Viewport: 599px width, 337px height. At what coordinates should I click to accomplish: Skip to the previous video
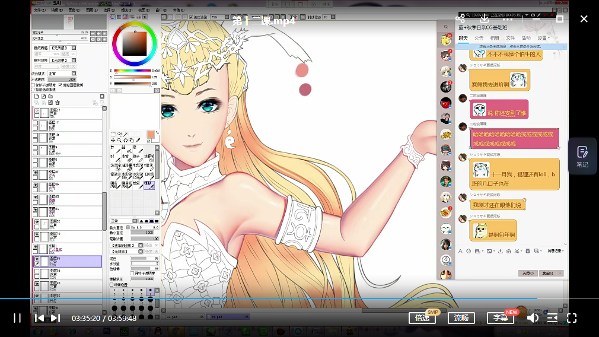pos(39,318)
